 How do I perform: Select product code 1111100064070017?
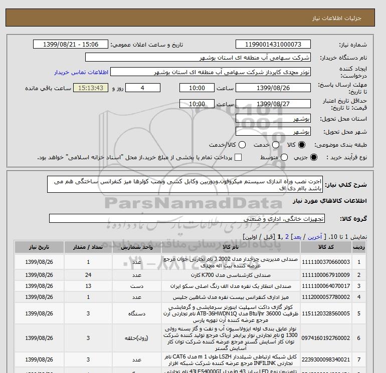pos(326,286)
